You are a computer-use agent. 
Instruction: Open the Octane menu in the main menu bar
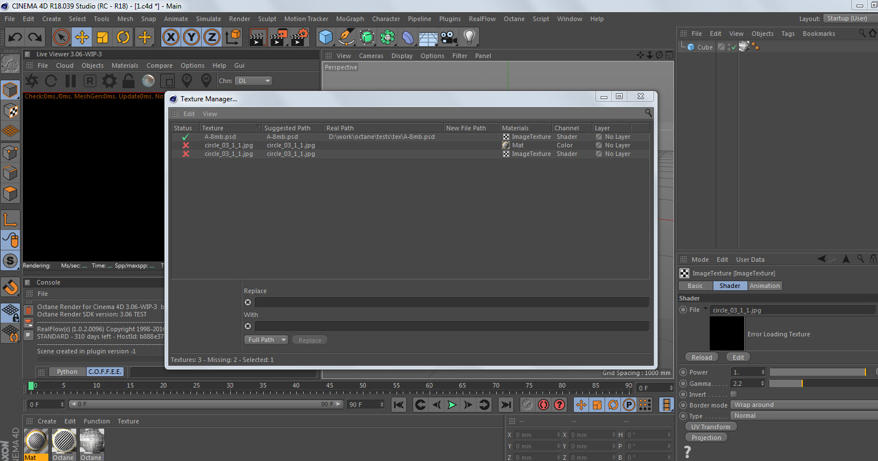coord(514,19)
